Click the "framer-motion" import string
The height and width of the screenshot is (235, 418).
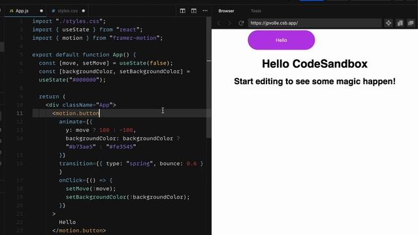point(135,38)
